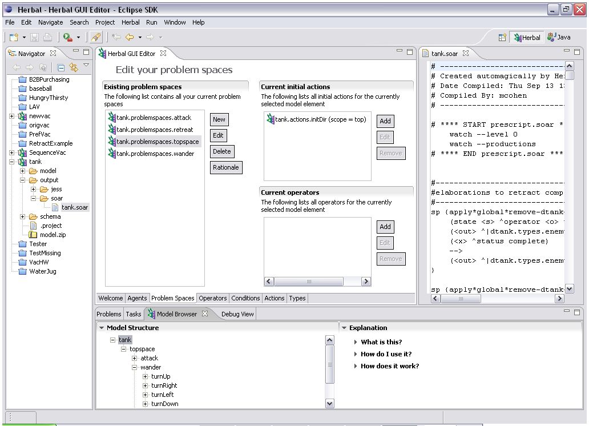The height and width of the screenshot is (426, 589).
Task: Expand the SequenceVac project node
Action: tap(11, 152)
